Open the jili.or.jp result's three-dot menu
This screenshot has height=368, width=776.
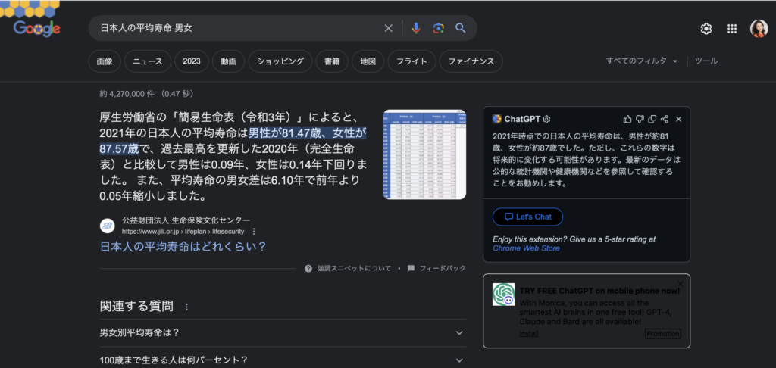tap(254, 232)
